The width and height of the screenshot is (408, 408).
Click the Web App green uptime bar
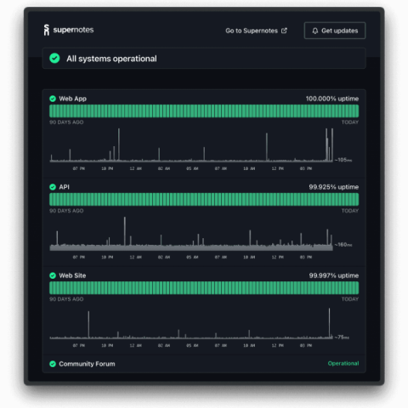[x=204, y=111]
